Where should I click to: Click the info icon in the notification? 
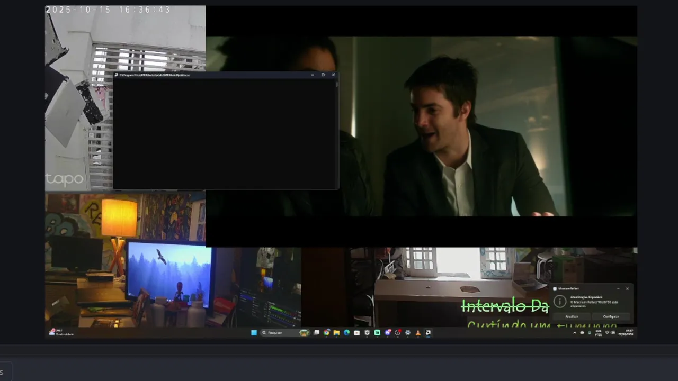coord(560,301)
